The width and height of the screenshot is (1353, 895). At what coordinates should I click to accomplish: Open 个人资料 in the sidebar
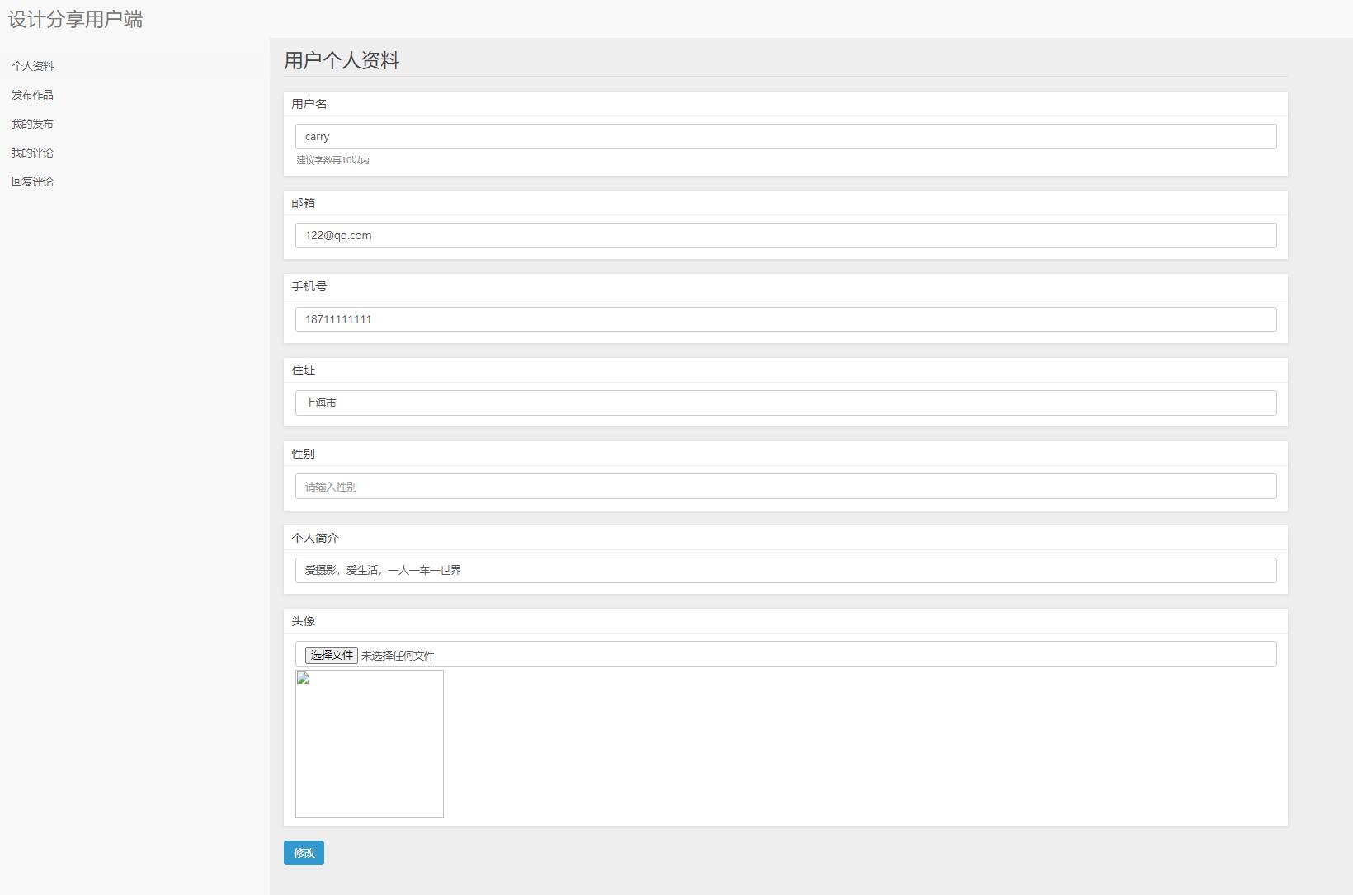pos(33,66)
